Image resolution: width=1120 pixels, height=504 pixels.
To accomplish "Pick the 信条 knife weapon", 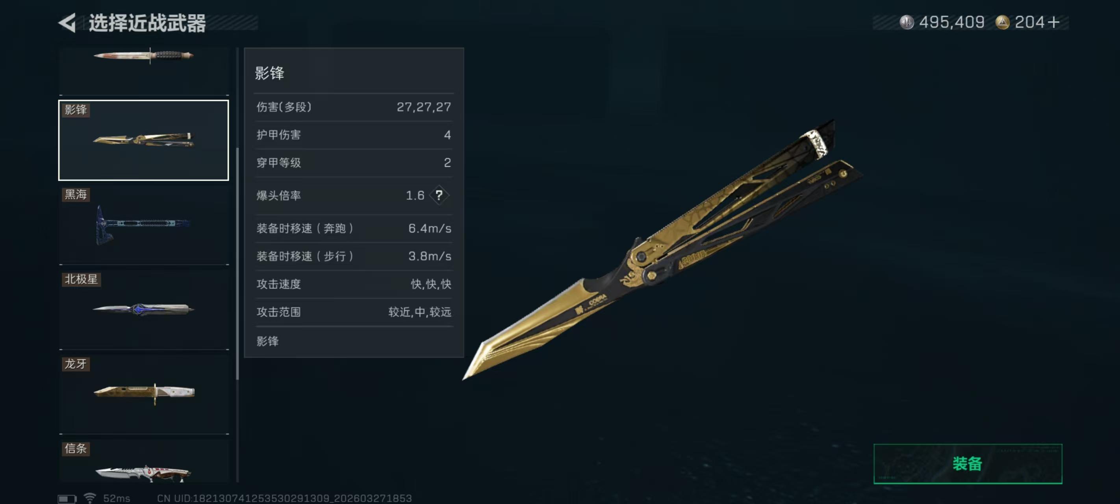I will pos(144,461).
